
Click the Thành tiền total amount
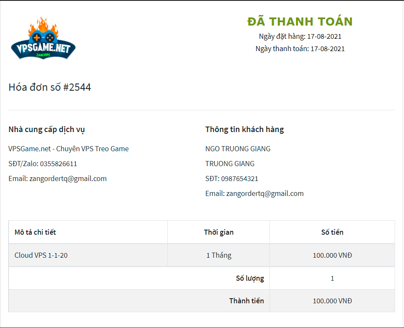click(x=332, y=301)
